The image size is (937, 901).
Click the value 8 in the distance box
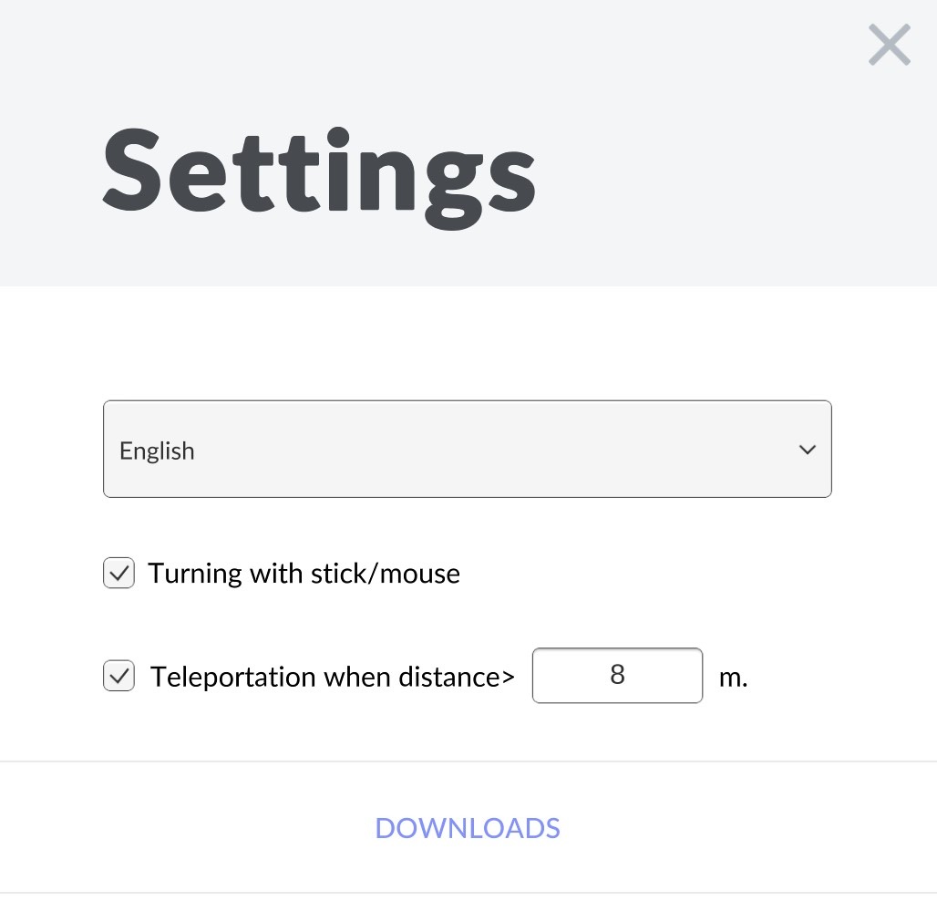coord(618,675)
